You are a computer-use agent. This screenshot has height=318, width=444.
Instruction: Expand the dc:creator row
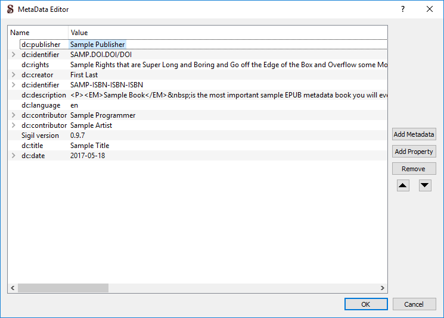[x=13, y=75]
